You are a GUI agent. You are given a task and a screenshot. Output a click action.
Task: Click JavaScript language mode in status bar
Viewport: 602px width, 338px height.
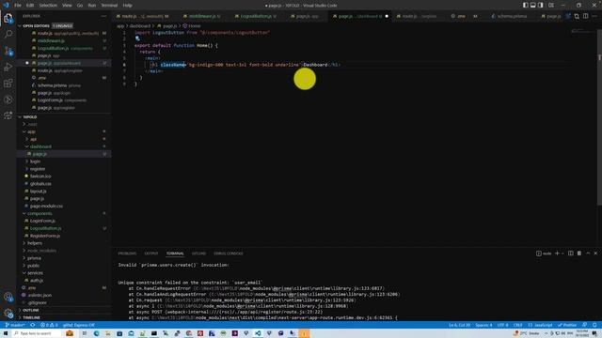coord(540,325)
